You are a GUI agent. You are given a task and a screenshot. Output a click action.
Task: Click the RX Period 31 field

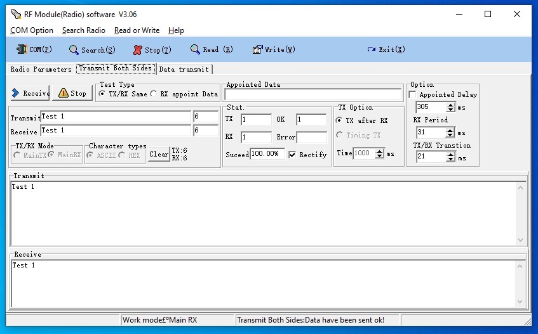tap(431, 132)
